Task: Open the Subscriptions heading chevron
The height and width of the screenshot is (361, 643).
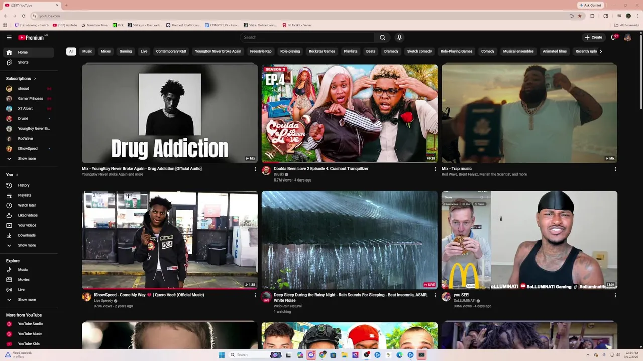Action: pyautogui.click(x=35, y=79)
